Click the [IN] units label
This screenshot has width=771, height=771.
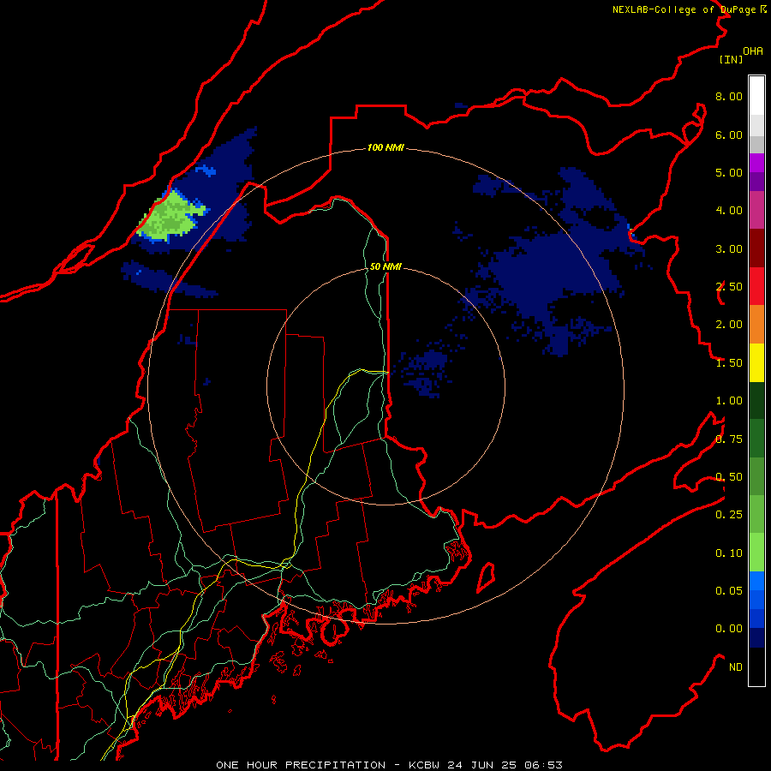coord(731,59)
